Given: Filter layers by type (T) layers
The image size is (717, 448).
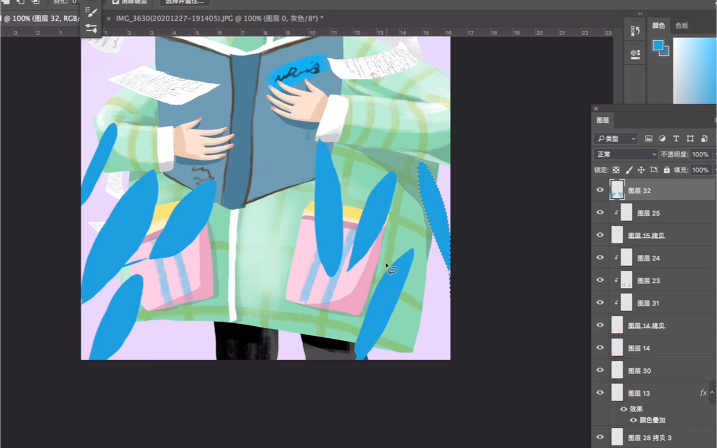Looking at the screenshot, I should pos(676,138).
